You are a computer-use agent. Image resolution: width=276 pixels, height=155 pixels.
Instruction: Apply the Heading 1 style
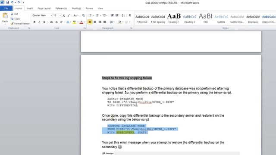(x=174, y=19)
